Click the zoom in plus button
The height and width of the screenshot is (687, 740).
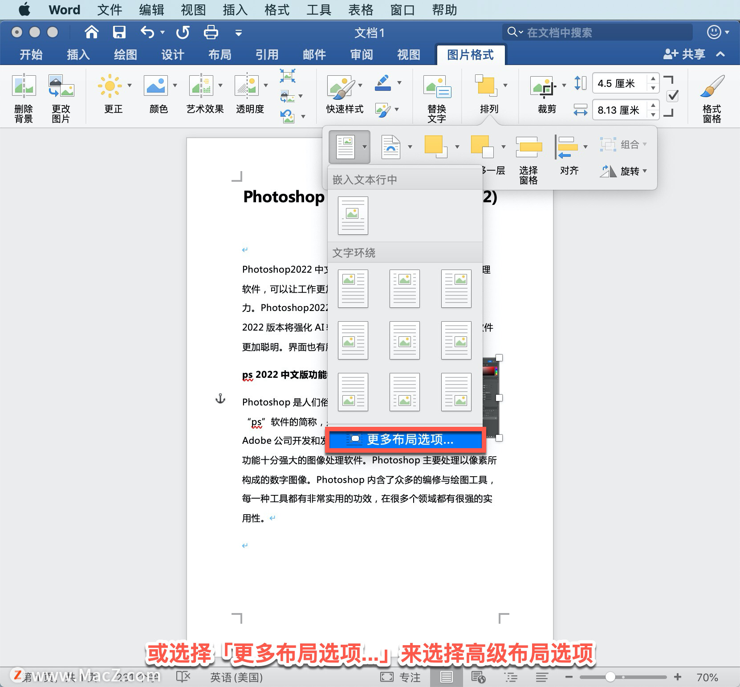(x=678, y=677)
